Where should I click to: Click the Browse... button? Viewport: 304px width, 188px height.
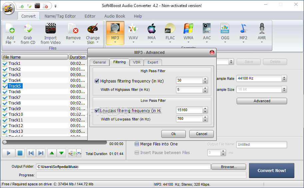coord(229,167)
